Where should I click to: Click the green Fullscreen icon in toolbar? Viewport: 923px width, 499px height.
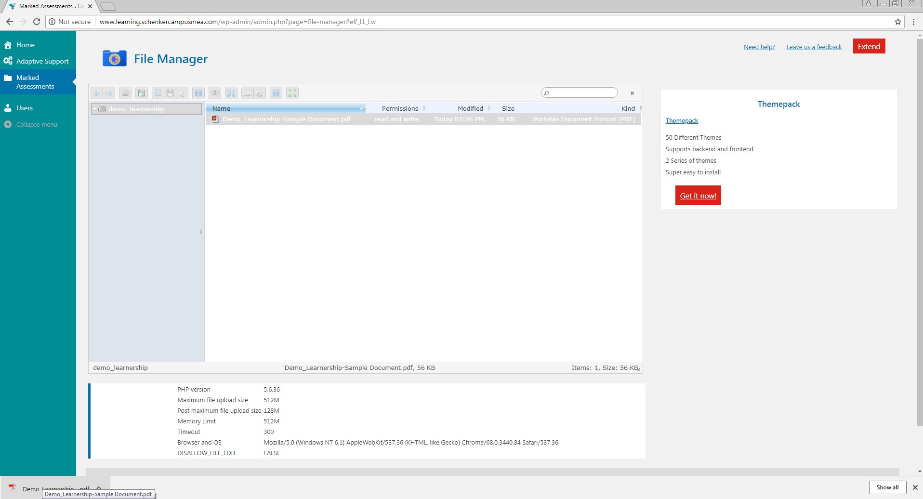[x=292, y=93]
